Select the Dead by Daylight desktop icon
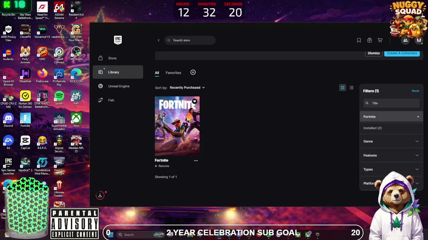 click(x=59, y=166)
